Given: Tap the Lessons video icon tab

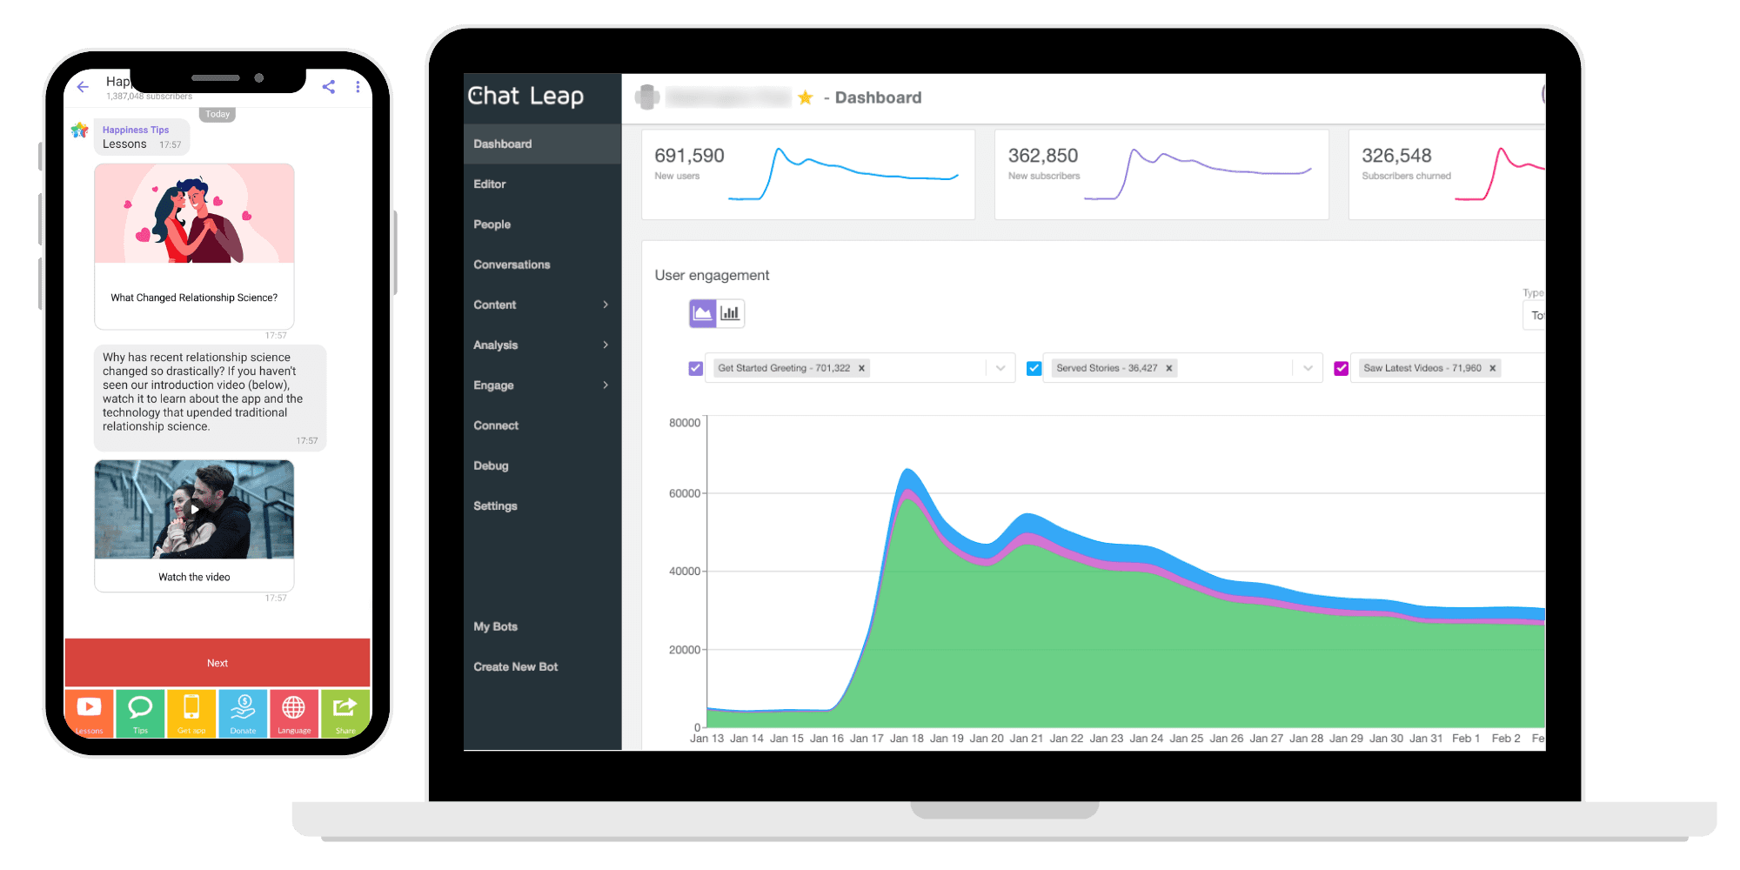Looking at the screenshot, I should [89, 713].
